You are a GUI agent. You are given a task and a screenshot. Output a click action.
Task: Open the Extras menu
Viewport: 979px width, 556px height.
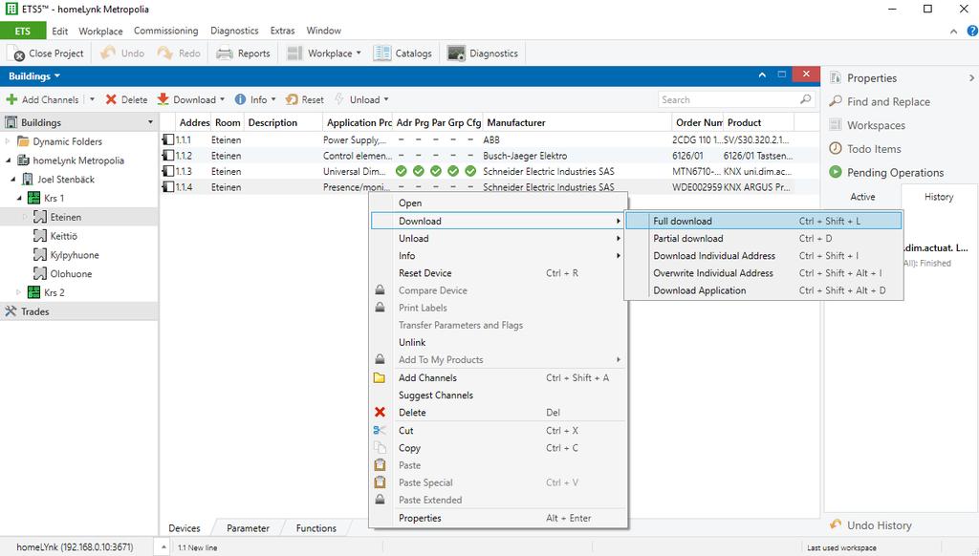pyautogui.click(x=282, y=31)
